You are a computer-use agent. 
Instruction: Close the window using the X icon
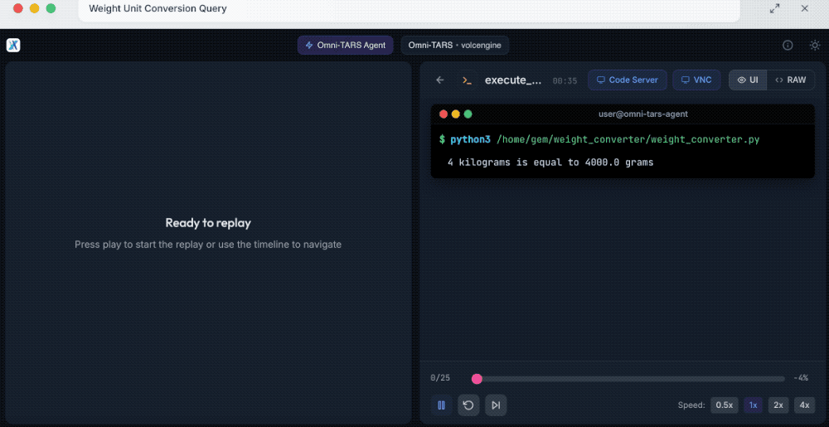805,8
